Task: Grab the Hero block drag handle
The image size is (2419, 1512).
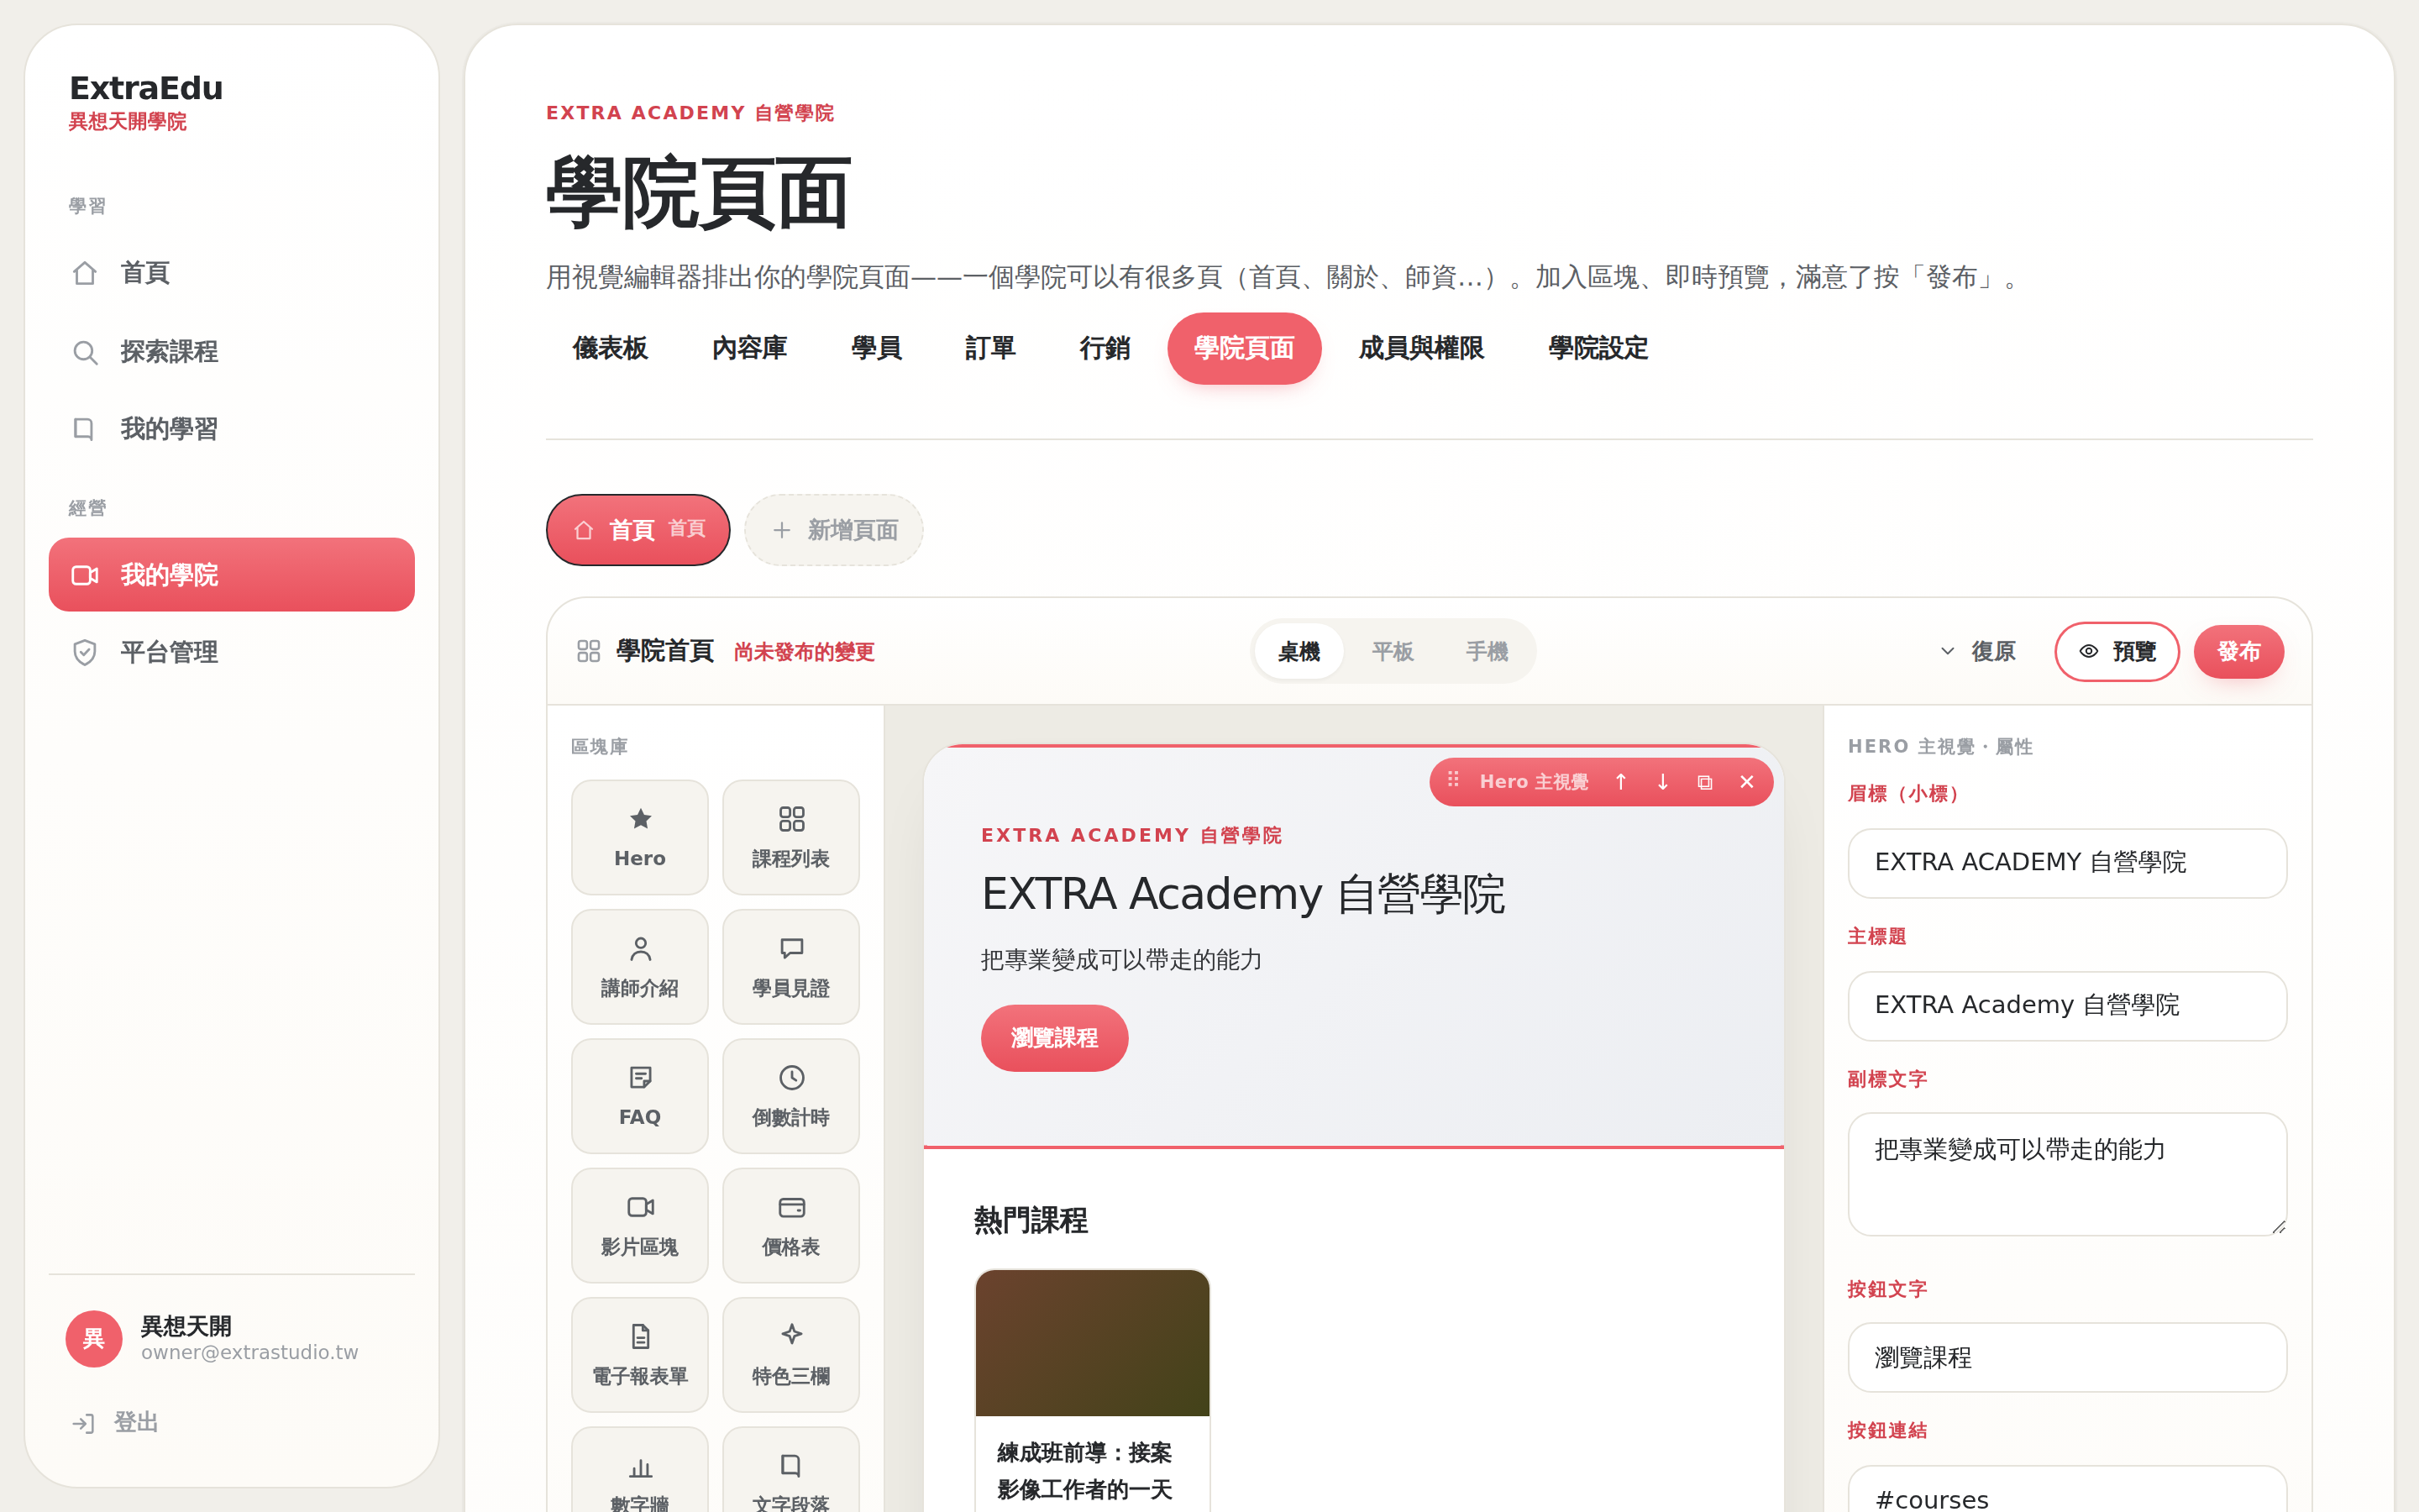Action: [x=1453, y=780]
